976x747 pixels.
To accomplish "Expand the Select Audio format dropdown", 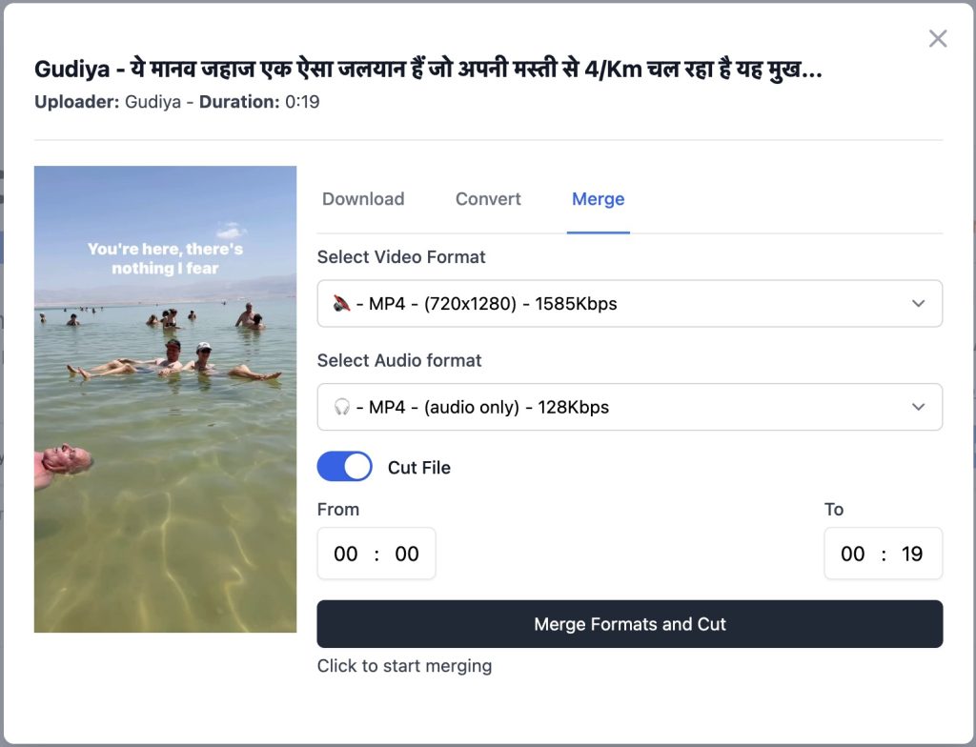I will (629, 407).
